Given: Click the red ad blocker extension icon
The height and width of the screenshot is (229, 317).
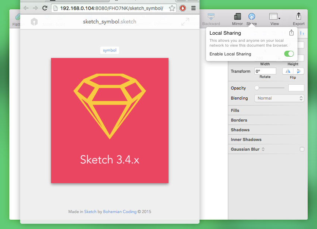Looking at the screenshot, I should click(183, 8).
